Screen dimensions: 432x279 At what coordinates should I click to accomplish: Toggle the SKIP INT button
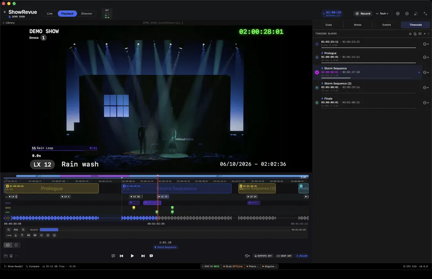pyautogui.click(x=284, y=256)
